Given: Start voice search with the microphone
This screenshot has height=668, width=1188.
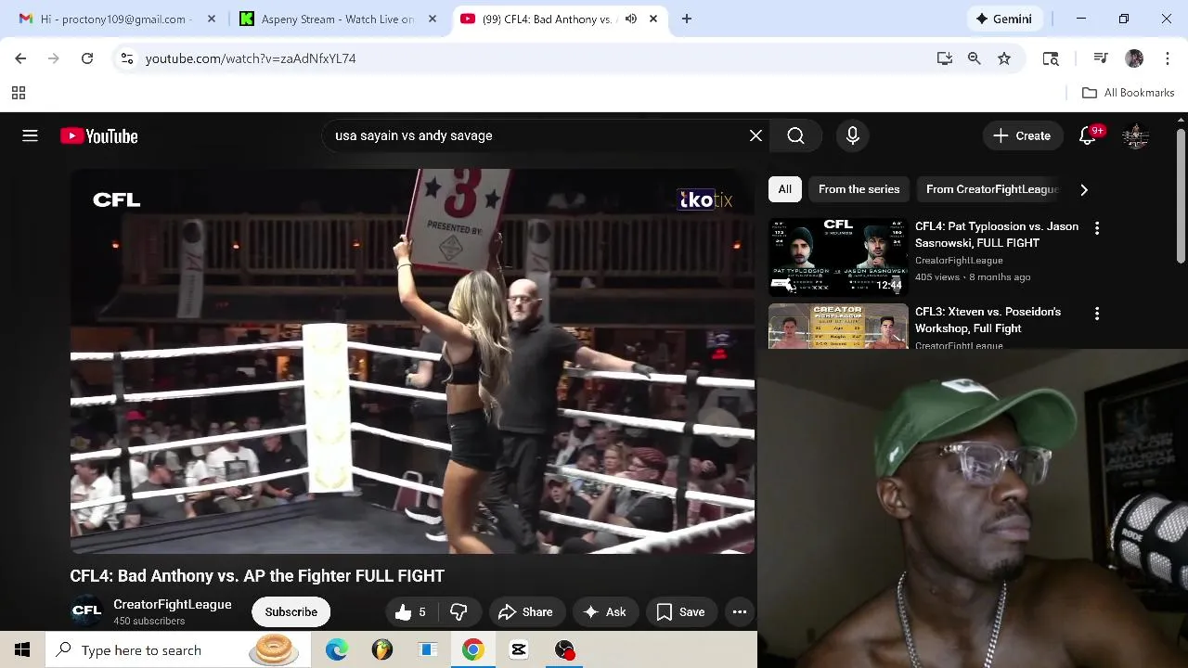Looking at the screenshot, I should point(853,135).
